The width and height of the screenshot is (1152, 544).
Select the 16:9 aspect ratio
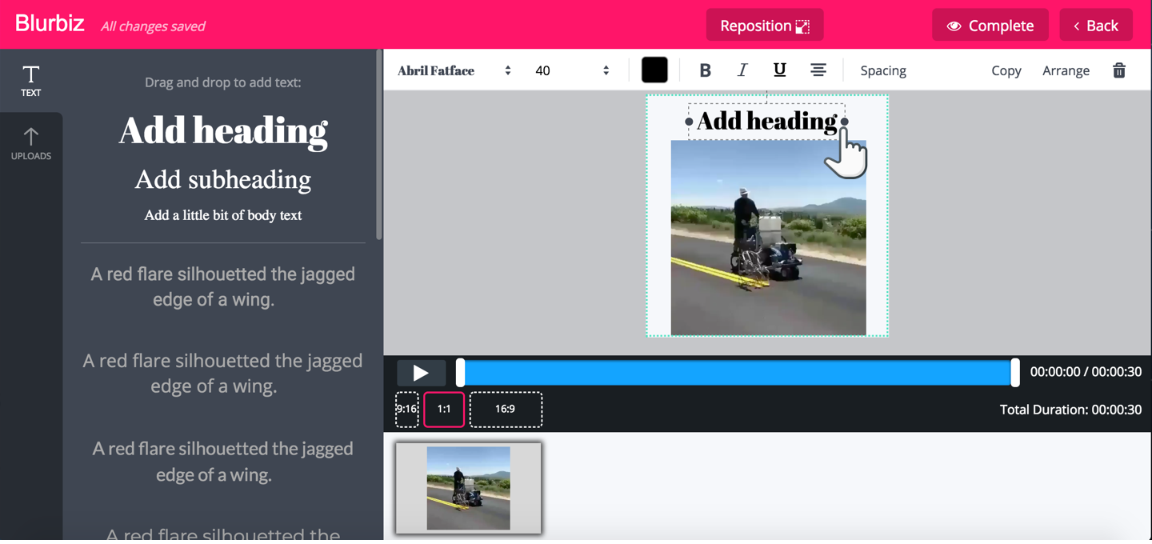coord(506,409)
